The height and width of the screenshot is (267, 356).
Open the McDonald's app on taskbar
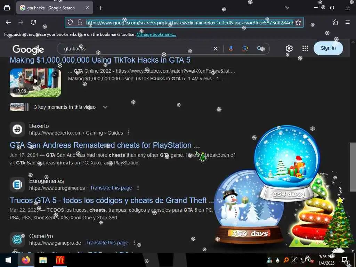60,260
